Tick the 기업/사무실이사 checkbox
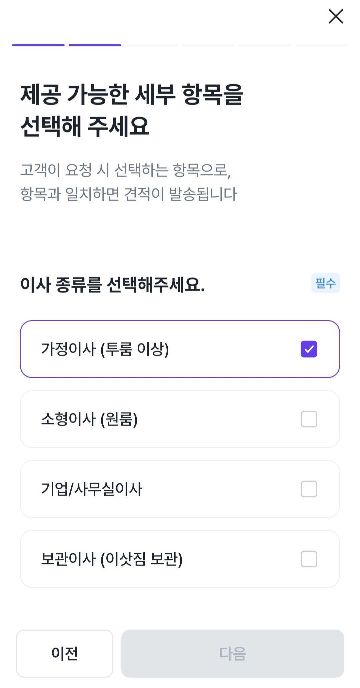This screenshot has height=688, width=360. (x=309, y=489)
